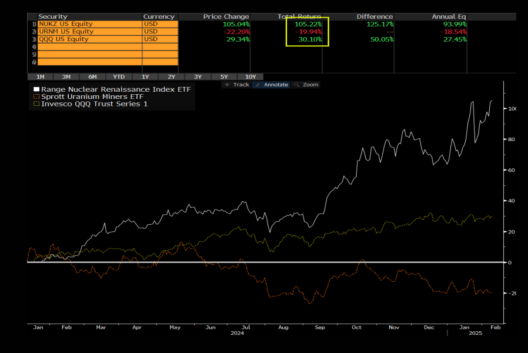Select the Zoom magnifier tool

click(306, 85)
